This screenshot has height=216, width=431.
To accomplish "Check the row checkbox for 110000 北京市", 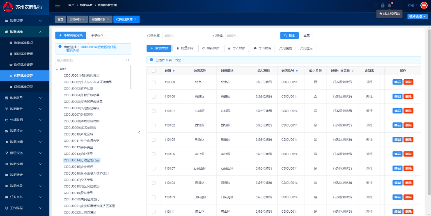I will click(154, 82).
